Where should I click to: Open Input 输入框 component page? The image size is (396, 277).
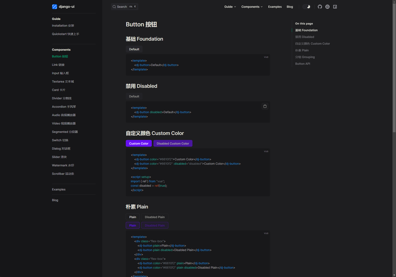point(60,73)
